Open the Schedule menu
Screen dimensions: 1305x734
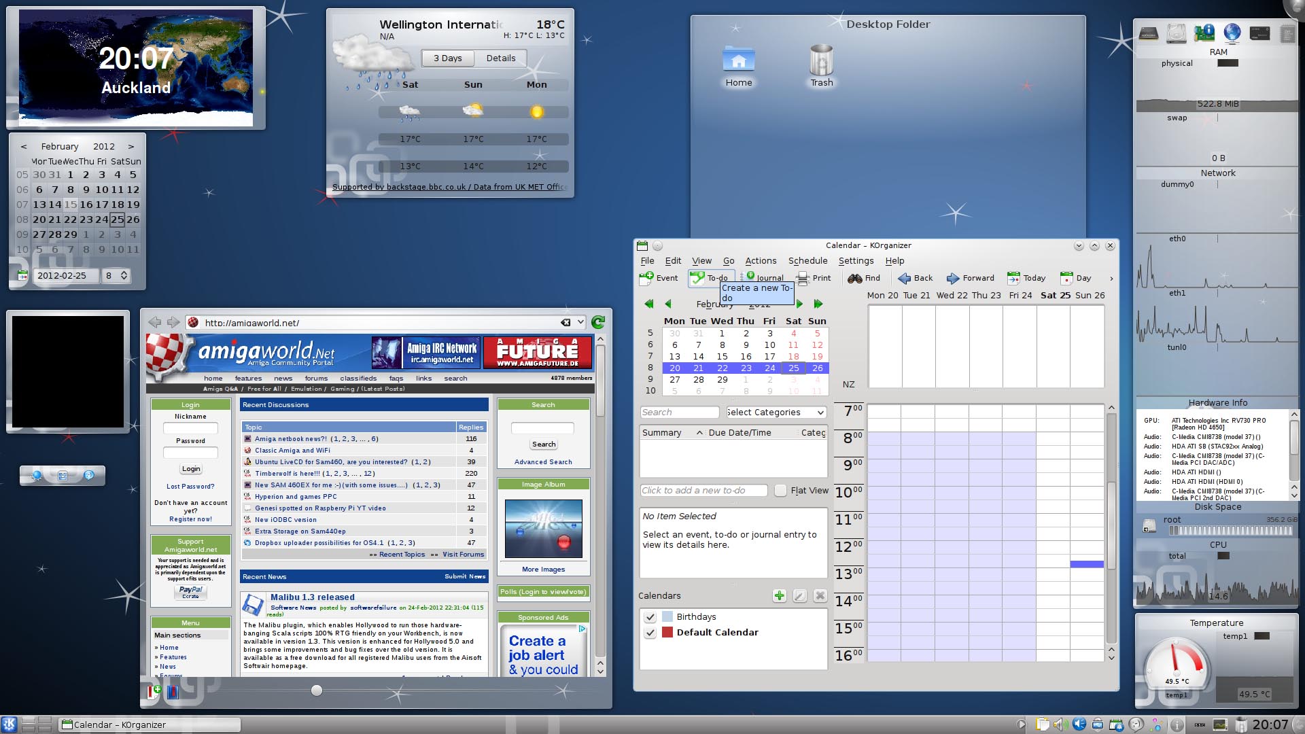[x=807, y=261]
